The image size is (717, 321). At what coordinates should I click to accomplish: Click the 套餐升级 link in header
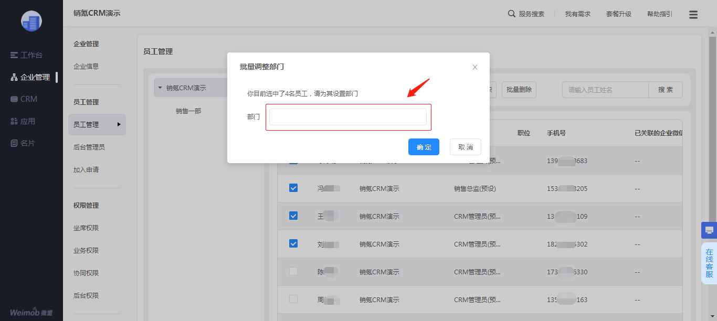[x=619, y=14]
